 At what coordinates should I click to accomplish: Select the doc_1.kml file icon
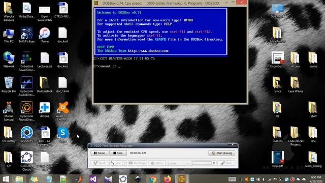62,85
